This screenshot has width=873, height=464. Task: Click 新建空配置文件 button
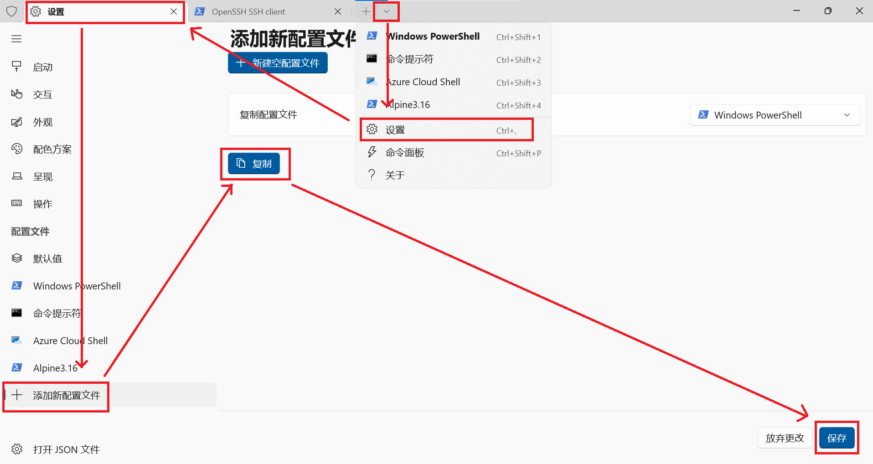coord(278,63)
